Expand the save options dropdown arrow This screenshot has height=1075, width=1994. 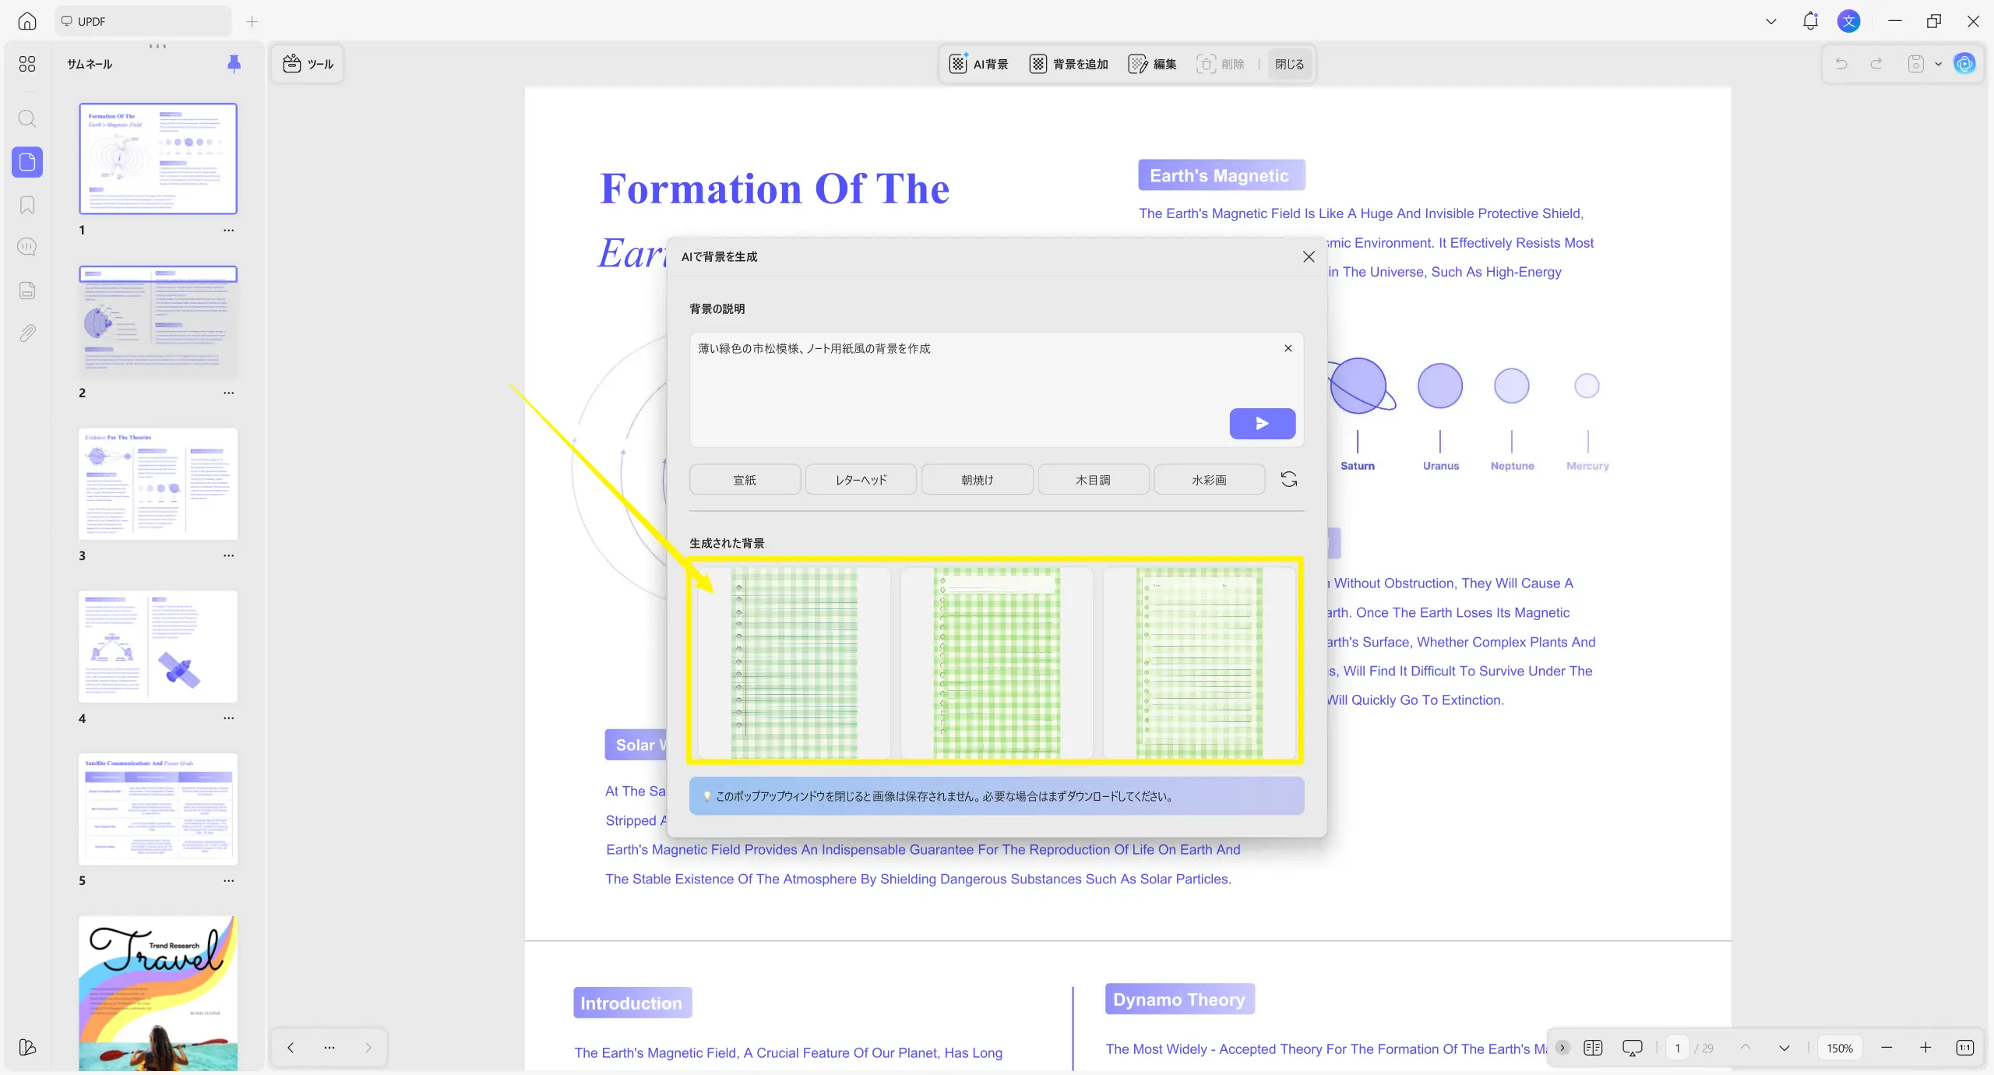(1939, 64)
